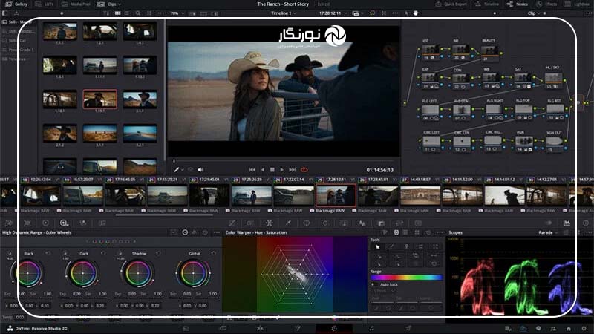This screenshot has width=594, height=334.
Task: Open the Parade scope type dropdown
Action: 548,232
